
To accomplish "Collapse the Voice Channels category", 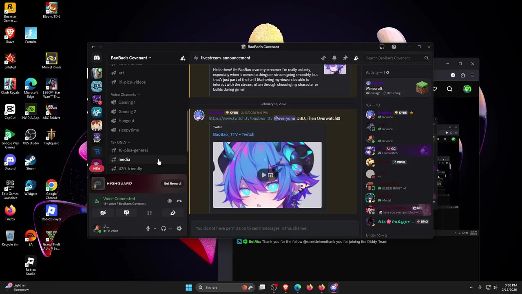I will click(125, 94).
